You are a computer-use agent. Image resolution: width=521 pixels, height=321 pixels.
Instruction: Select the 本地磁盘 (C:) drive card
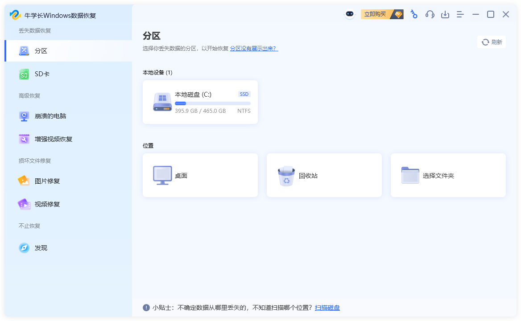click(200, 102)
